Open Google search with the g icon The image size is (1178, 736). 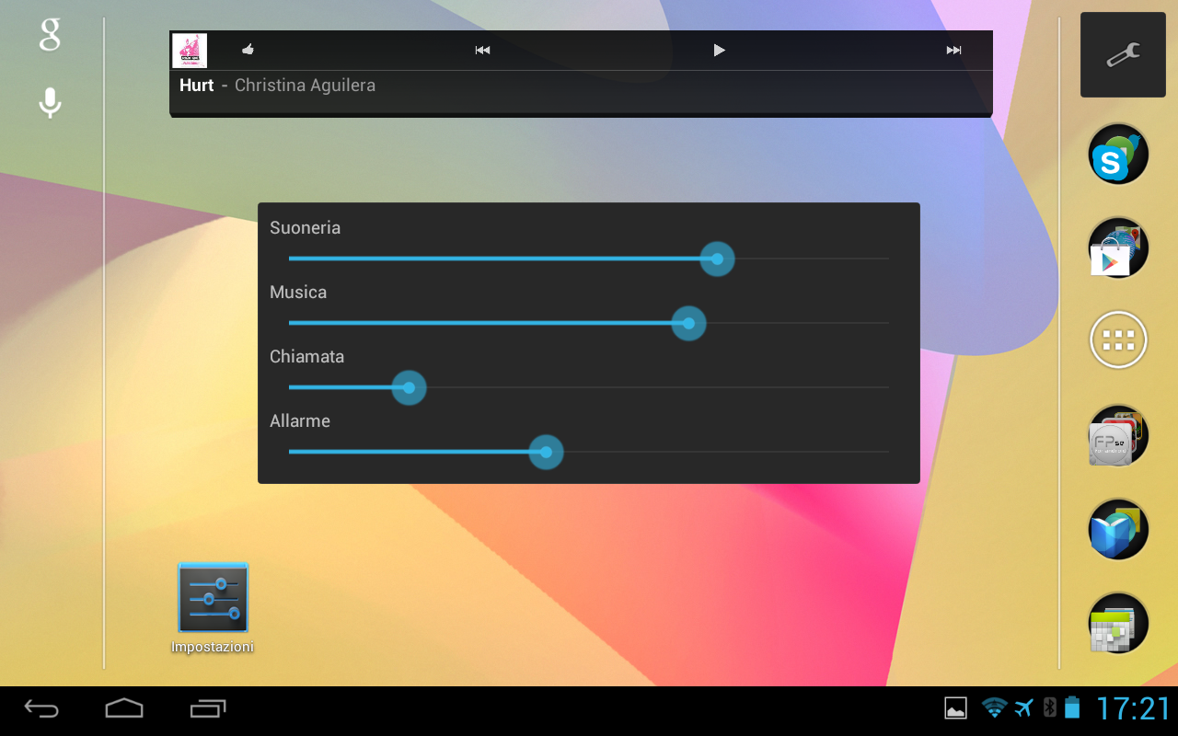pyautogui.click(x=50, y=35)
